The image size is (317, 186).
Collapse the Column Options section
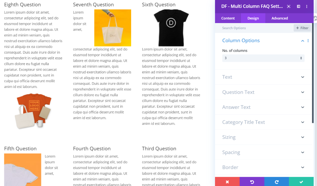click(x=303, y=41)
